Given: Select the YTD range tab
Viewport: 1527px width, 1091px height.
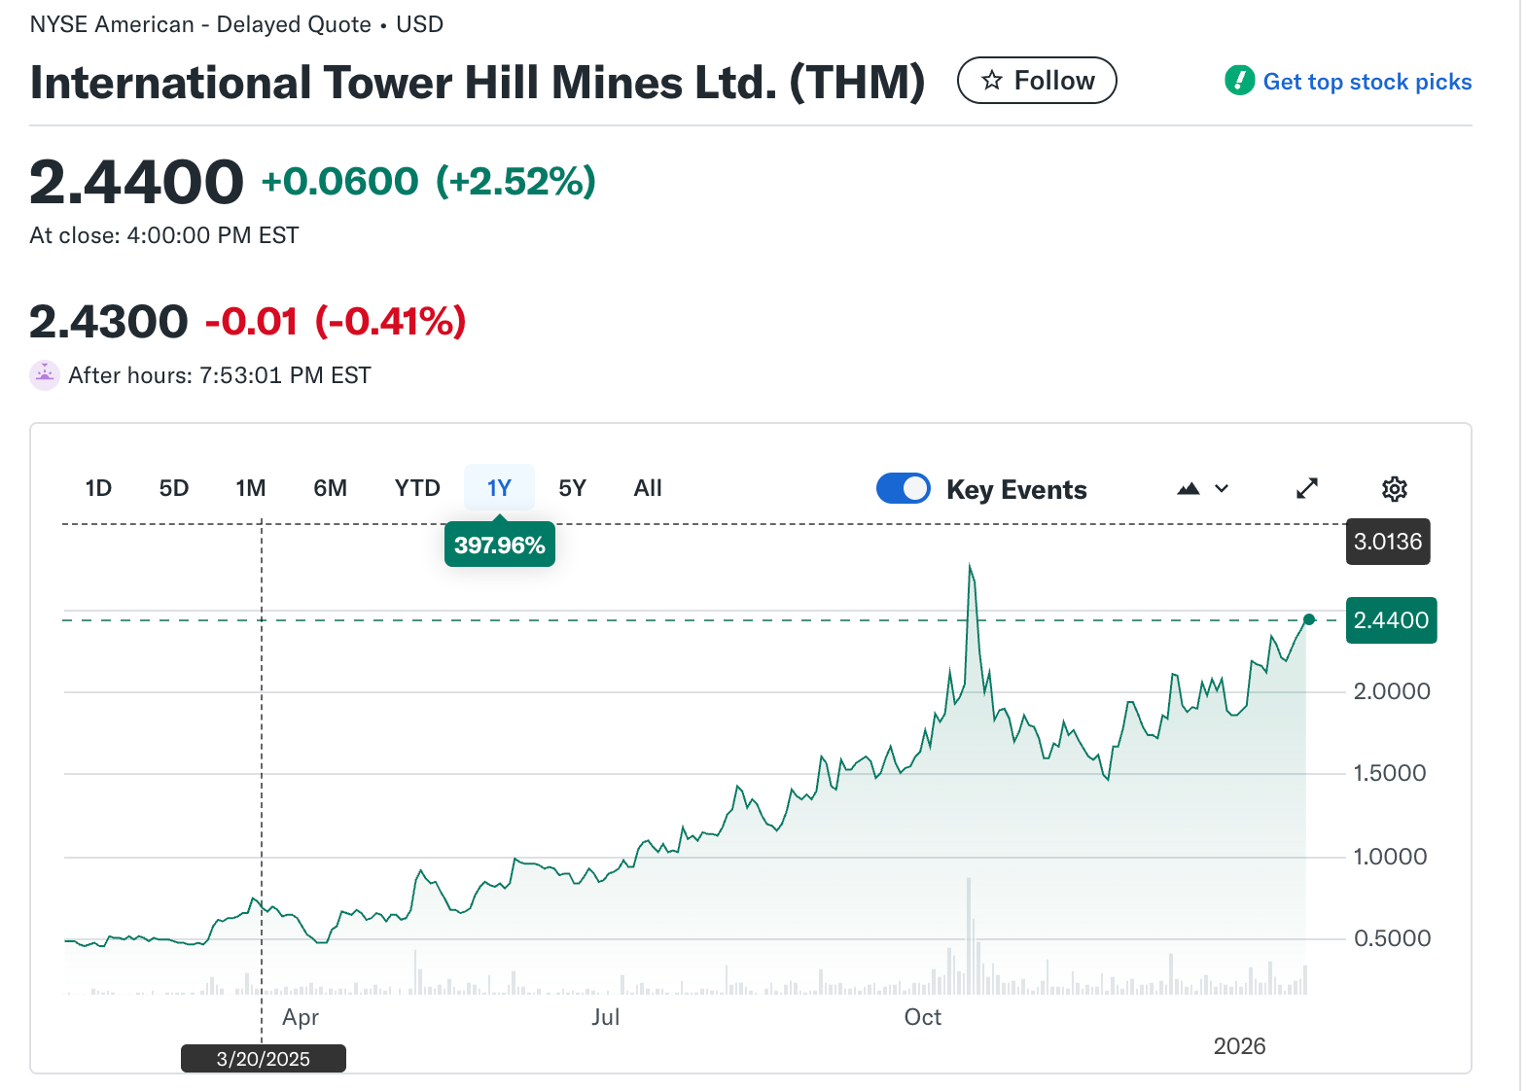Looking at the screenshot, I should [417, 488].
